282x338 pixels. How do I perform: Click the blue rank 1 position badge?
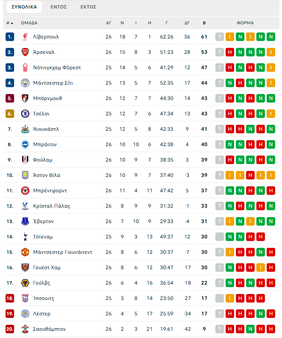[10, 37]
